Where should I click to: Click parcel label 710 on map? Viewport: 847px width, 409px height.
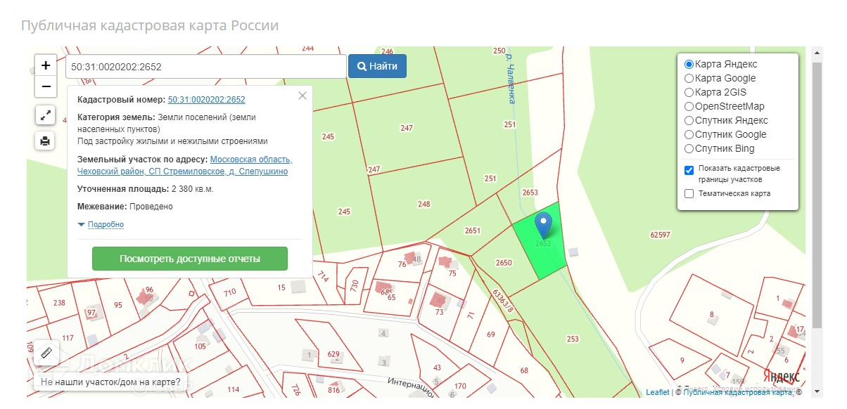pos(230,292)
